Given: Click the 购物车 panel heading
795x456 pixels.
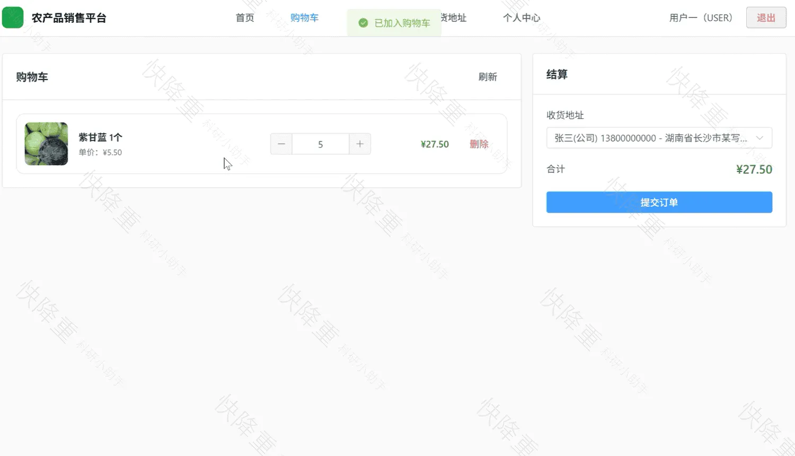Looking at the screenshot, I should pyautogui.click(x=32, y=77).
